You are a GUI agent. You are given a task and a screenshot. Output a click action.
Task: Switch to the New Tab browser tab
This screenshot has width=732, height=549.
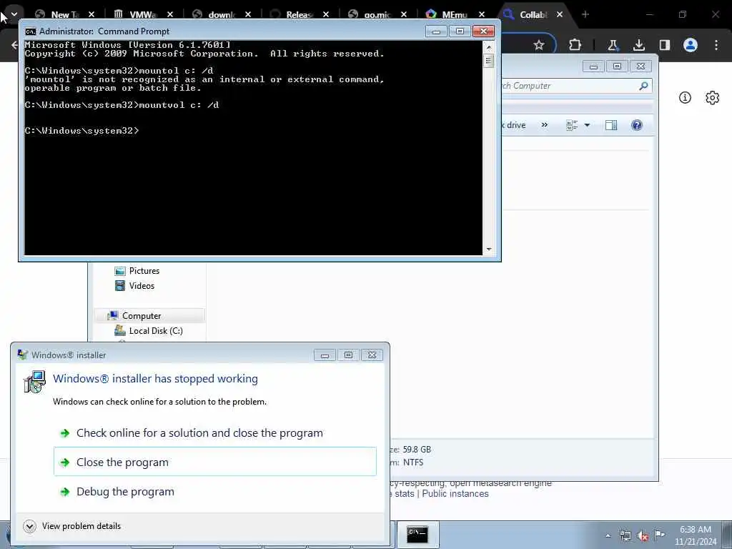[65, 14]
